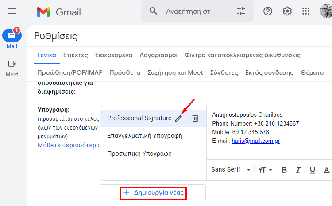
Task: Toggle underline formatting in signature editor
Action: pyautogui.click(x=313, y=170)
